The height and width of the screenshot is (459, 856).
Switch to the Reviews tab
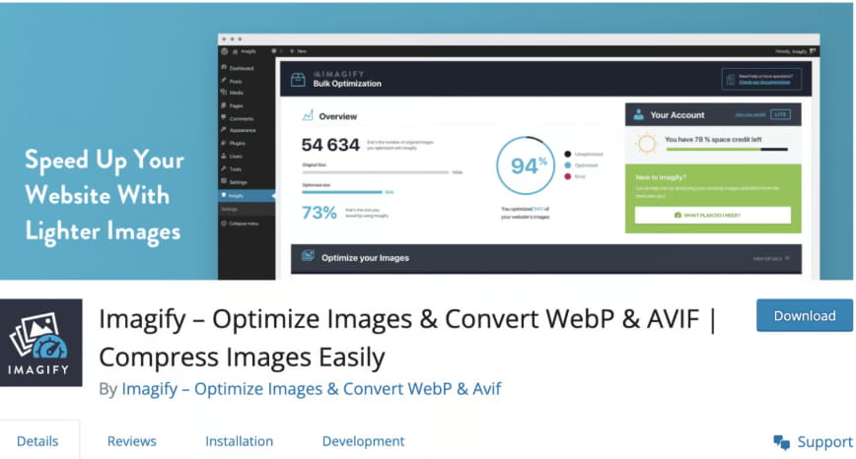tap(131, 441)
